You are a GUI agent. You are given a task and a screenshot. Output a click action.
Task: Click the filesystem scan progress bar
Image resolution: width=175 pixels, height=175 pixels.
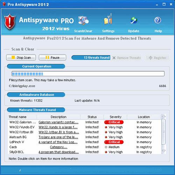(x=88, y=74)
